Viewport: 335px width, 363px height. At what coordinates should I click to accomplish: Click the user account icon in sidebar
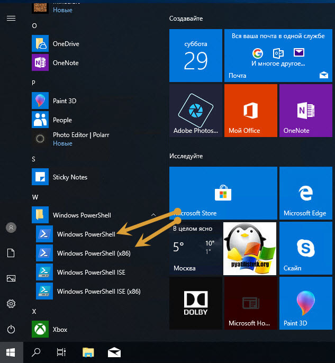tap(11, 228)
